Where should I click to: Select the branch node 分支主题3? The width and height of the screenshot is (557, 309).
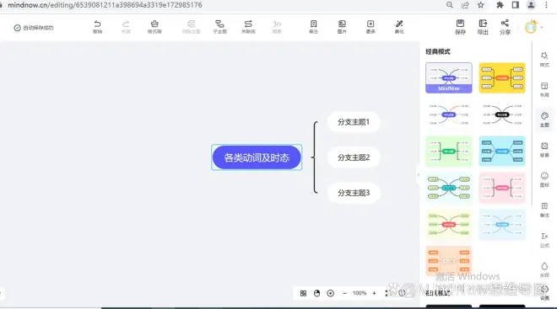point(354,193)
